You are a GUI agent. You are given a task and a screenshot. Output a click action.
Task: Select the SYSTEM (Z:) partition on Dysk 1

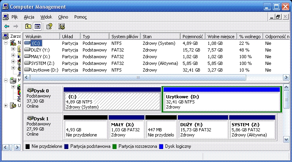252,127
